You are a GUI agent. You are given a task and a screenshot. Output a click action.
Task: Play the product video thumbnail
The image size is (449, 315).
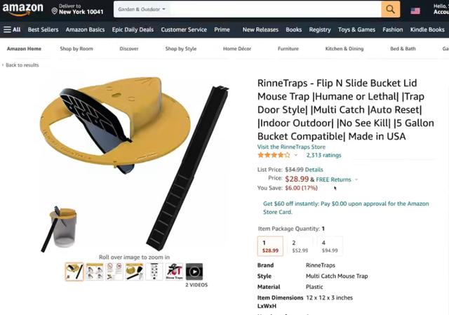coord(194,272)
